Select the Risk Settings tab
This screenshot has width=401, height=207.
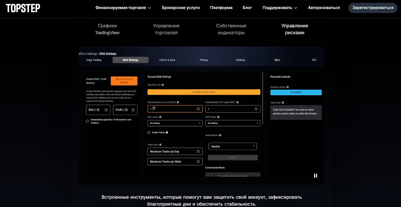(x=131, y=60)
